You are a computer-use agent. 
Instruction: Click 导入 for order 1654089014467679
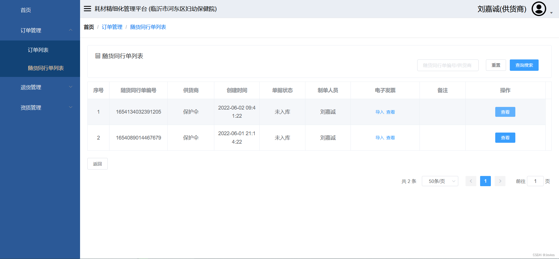(x=380, y=138)
